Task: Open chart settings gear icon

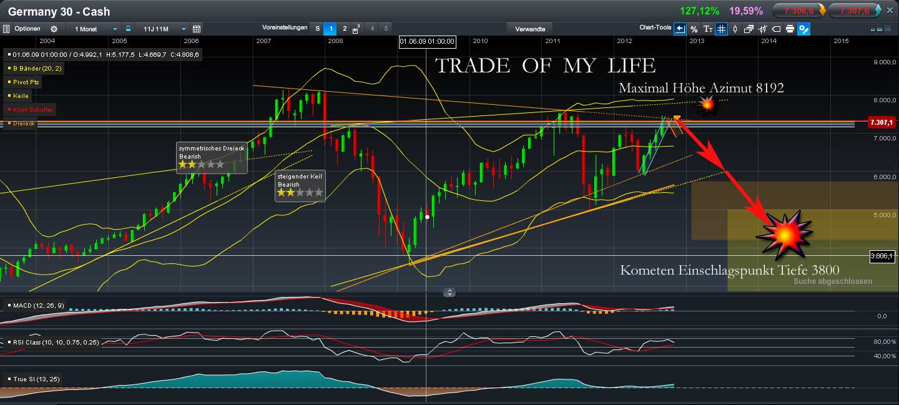Action: (x=54, y=29)
